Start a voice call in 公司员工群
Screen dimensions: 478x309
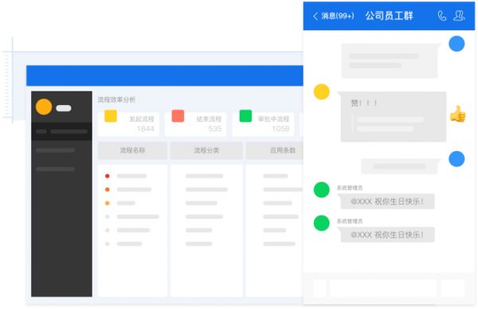tap(441, 16)
